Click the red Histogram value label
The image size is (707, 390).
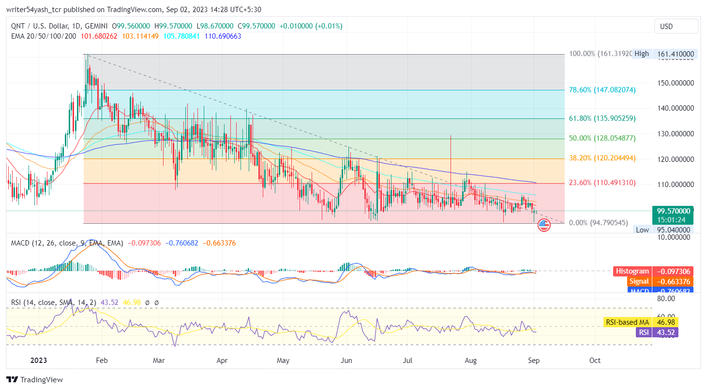coord(654,272)
